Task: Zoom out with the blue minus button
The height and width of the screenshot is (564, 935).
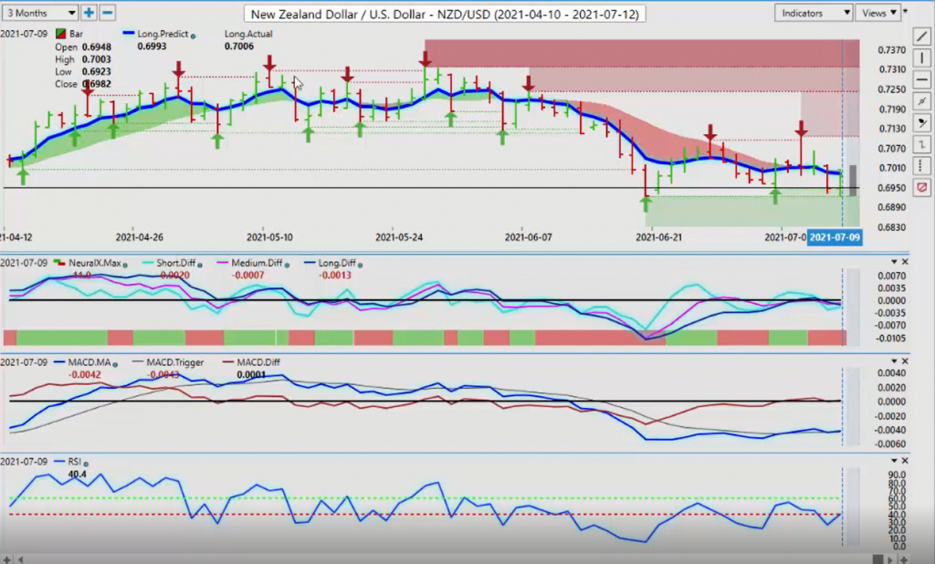Action: tap(108, 13)
